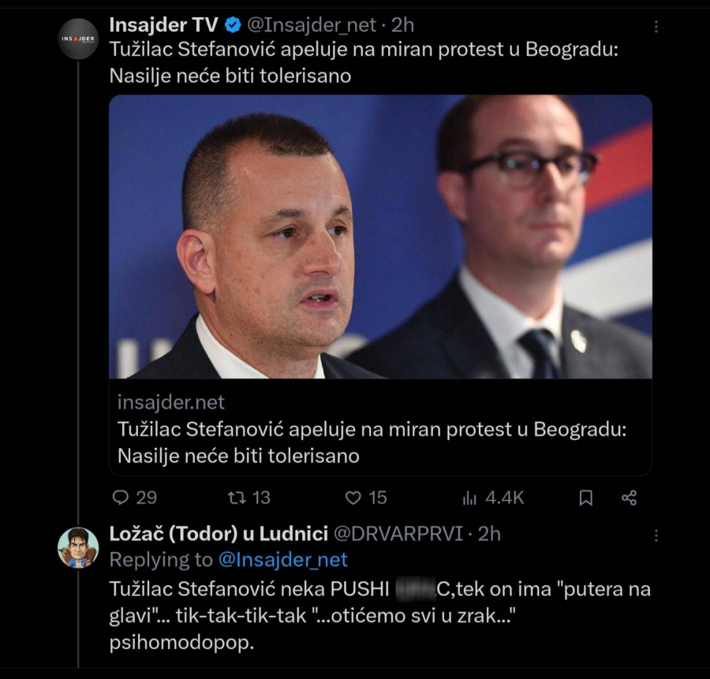Open more options on Insajder TV post
Viewport: 710px width, 679px height.
click(x=656, y=26)
